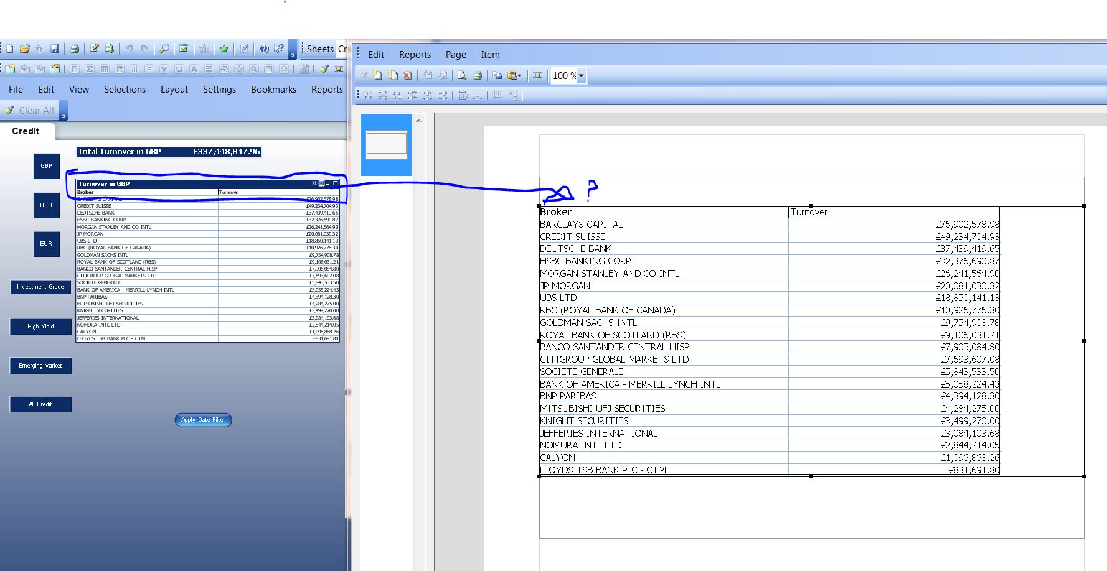The width and height of the screenshot is (1107, 571).
Task: Add a bookmark with the green star icon
Action: 224,49
